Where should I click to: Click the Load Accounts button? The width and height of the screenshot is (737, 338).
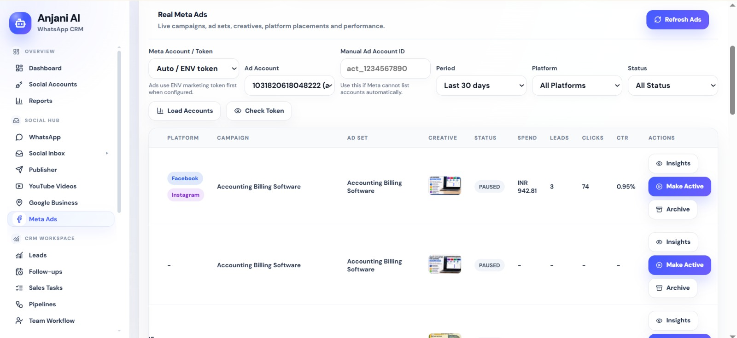pyautogui.click(x=185, y=111)
